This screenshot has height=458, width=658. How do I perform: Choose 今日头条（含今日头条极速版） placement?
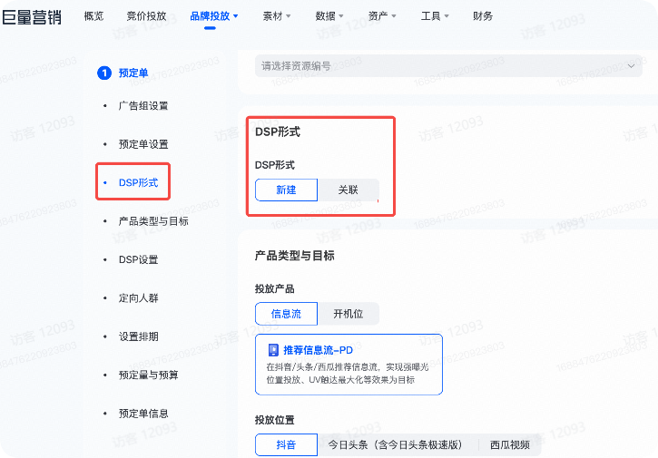(x=395, y=444)
